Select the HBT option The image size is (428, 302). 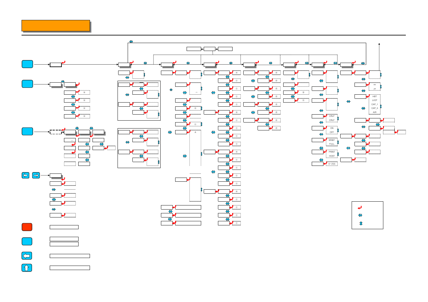pos(374,96)
